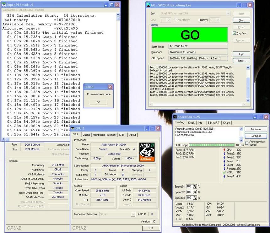Open the CPU number dropdown in SP2004
The width and height of the screenshot is (270, 233).
click(x=169, y=20)
